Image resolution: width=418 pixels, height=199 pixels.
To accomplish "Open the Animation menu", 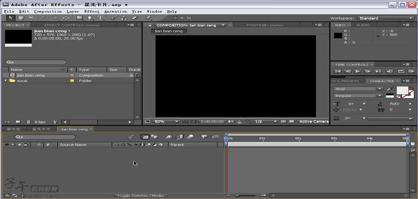I will (115, 11).
